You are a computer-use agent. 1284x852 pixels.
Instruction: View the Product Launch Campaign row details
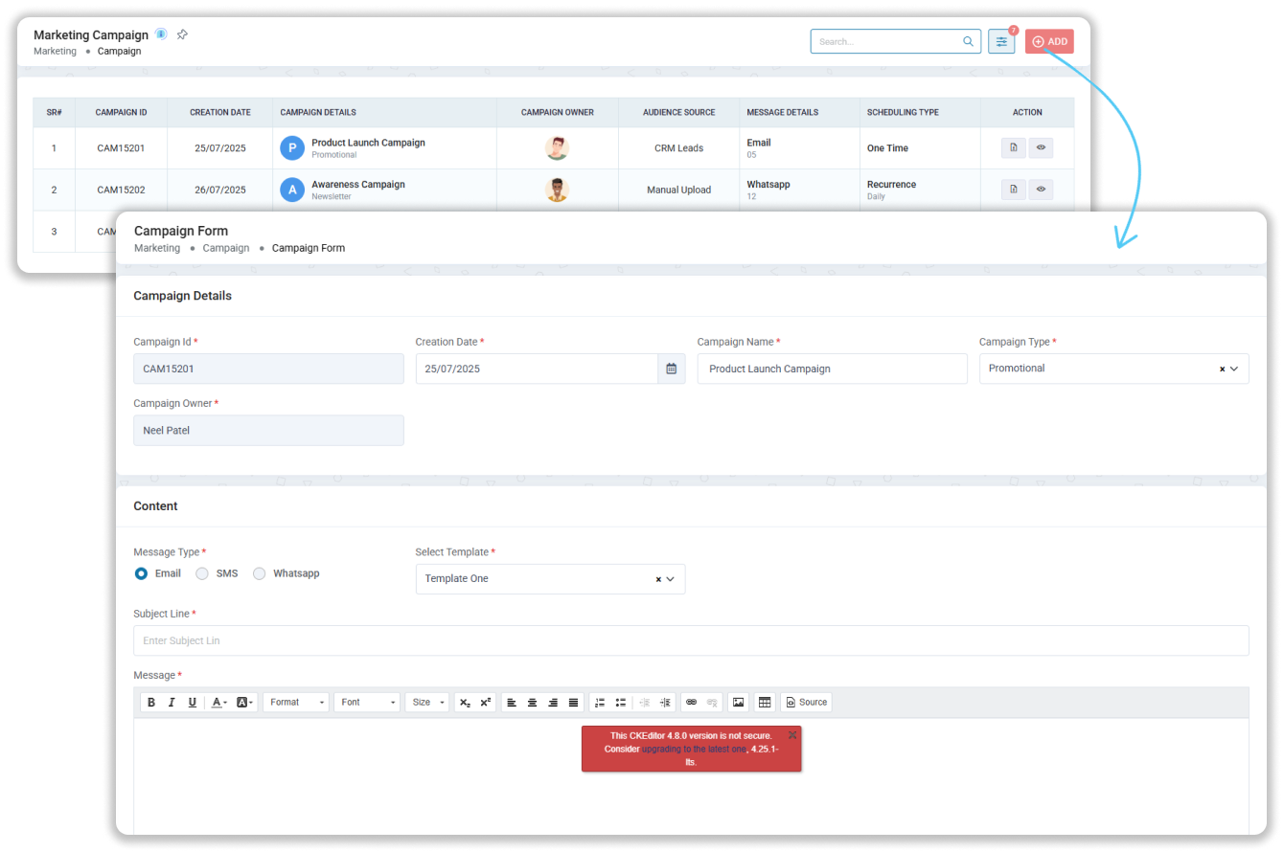[x=1041, y=148]
